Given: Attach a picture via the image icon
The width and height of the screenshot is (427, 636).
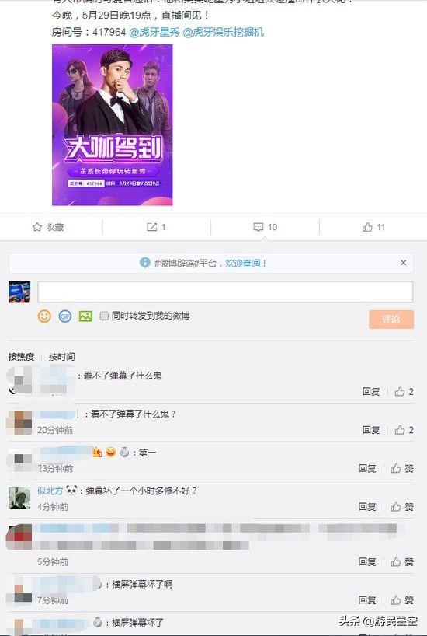Looking at the screenshot, I should (x=86, y=316).
